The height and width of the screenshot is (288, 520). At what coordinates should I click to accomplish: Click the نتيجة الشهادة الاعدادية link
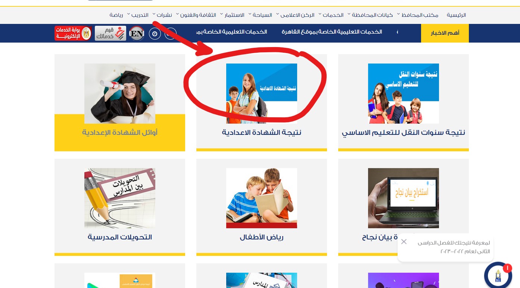pos(262,133)
